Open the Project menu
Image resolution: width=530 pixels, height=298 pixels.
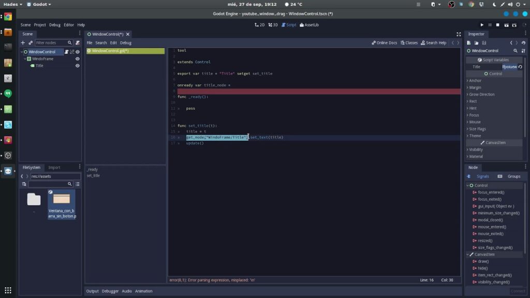[40, 25]
